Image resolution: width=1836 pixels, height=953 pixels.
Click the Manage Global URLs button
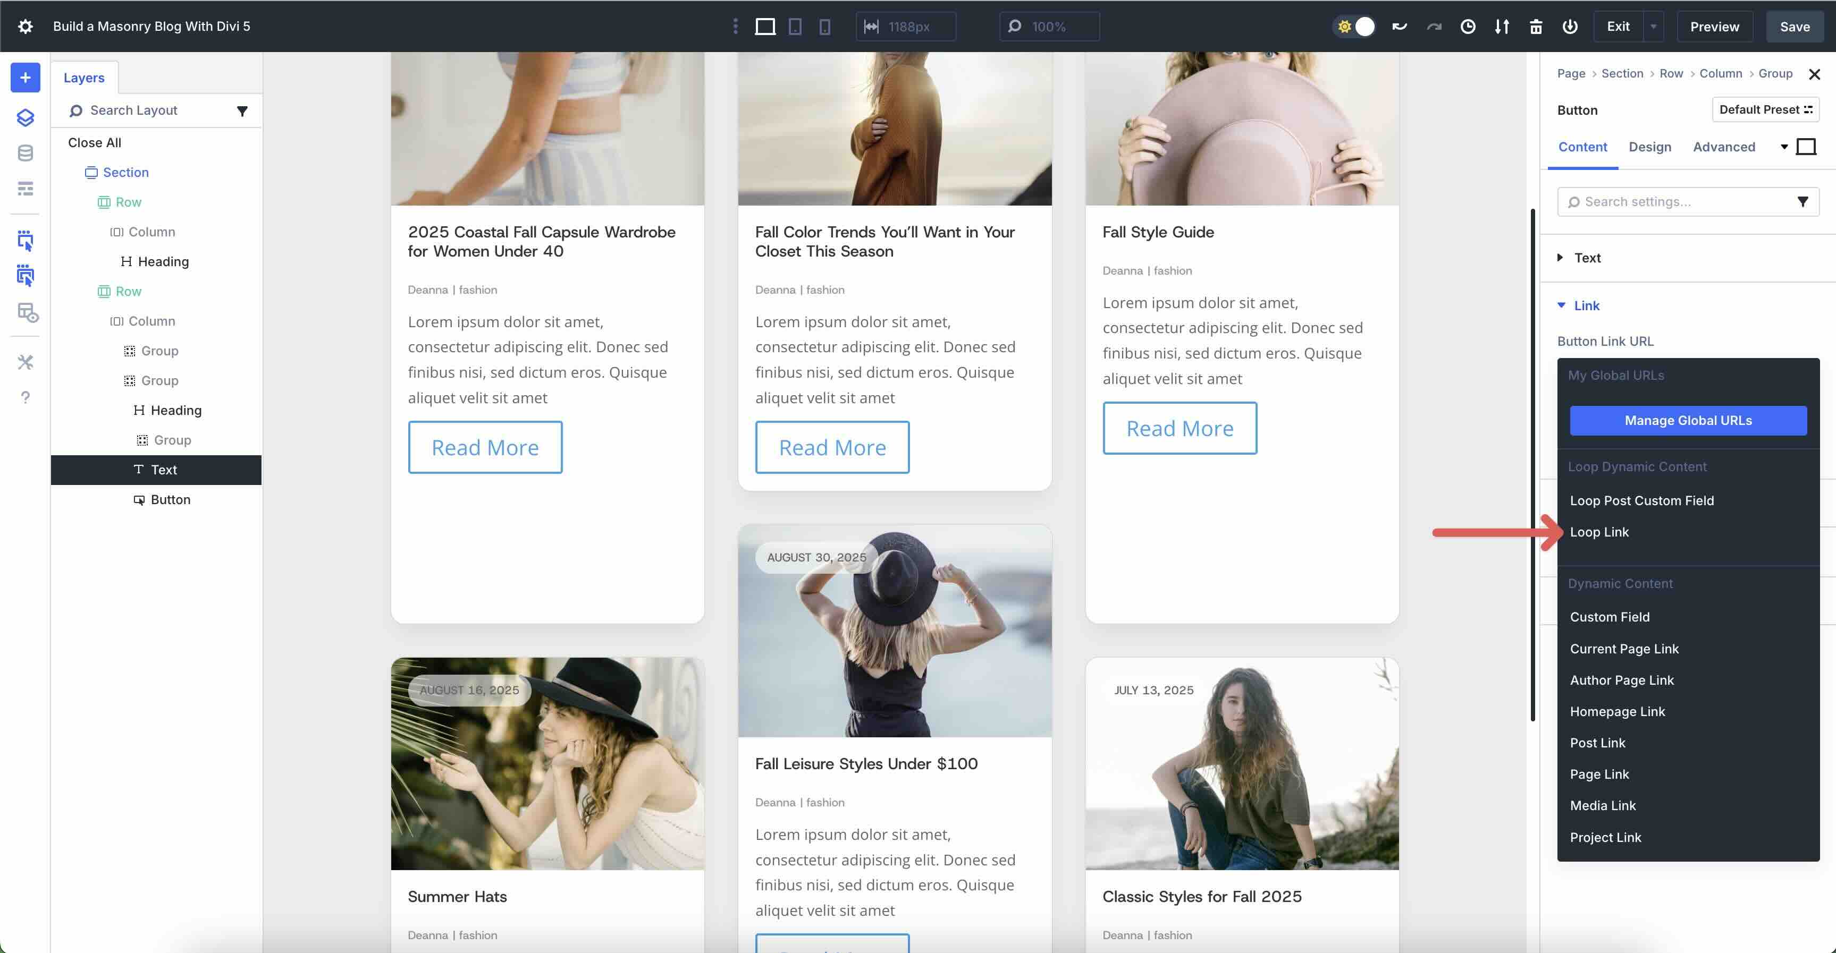1688,420
